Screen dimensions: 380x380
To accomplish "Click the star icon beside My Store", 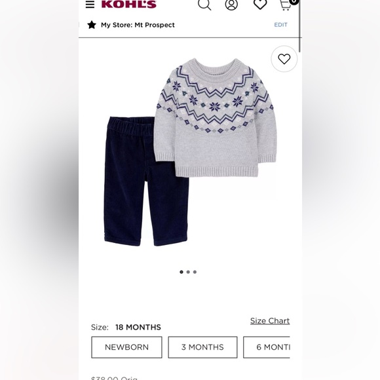I will tap(92, 25).
